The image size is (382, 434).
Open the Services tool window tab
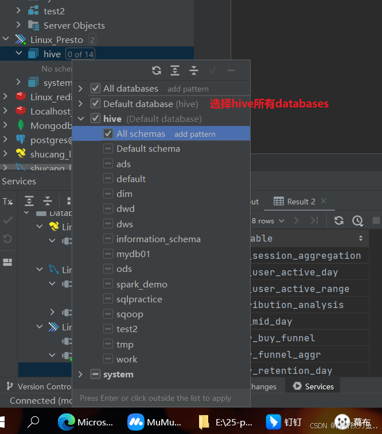[313, 386]
